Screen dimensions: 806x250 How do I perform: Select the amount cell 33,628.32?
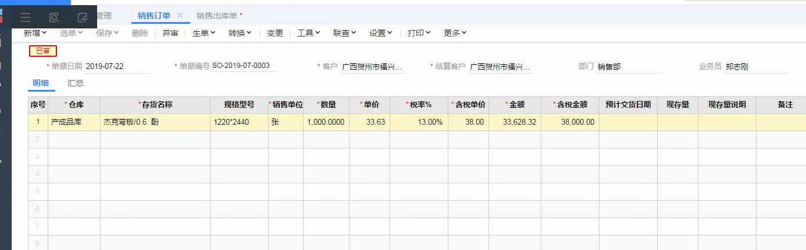tap(515, 122)
